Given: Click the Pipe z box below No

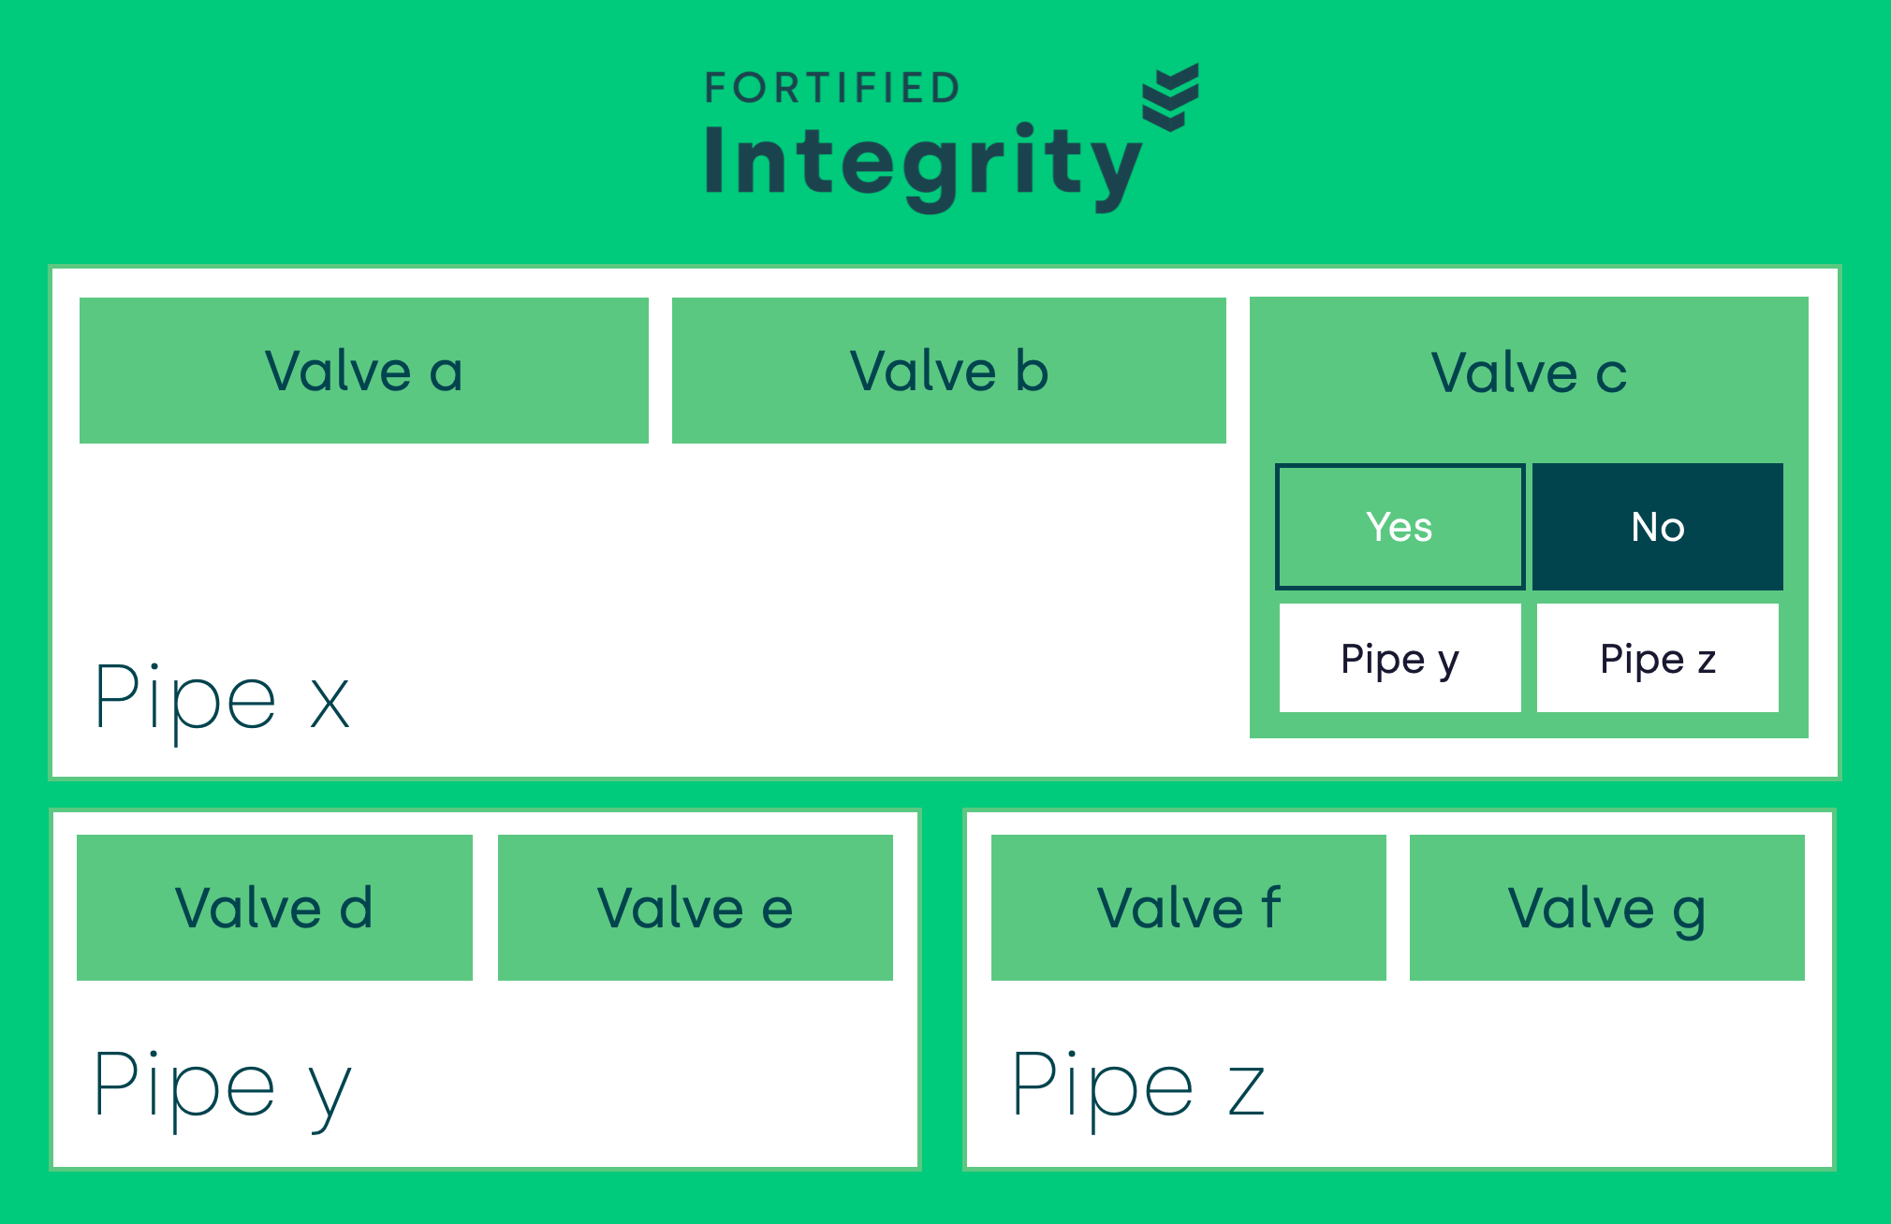Looking at the screenshot, I should [1657, 658].
